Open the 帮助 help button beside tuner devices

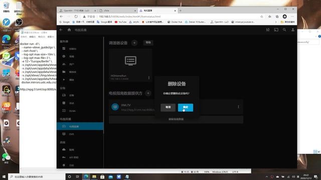(x=148, y=42)
